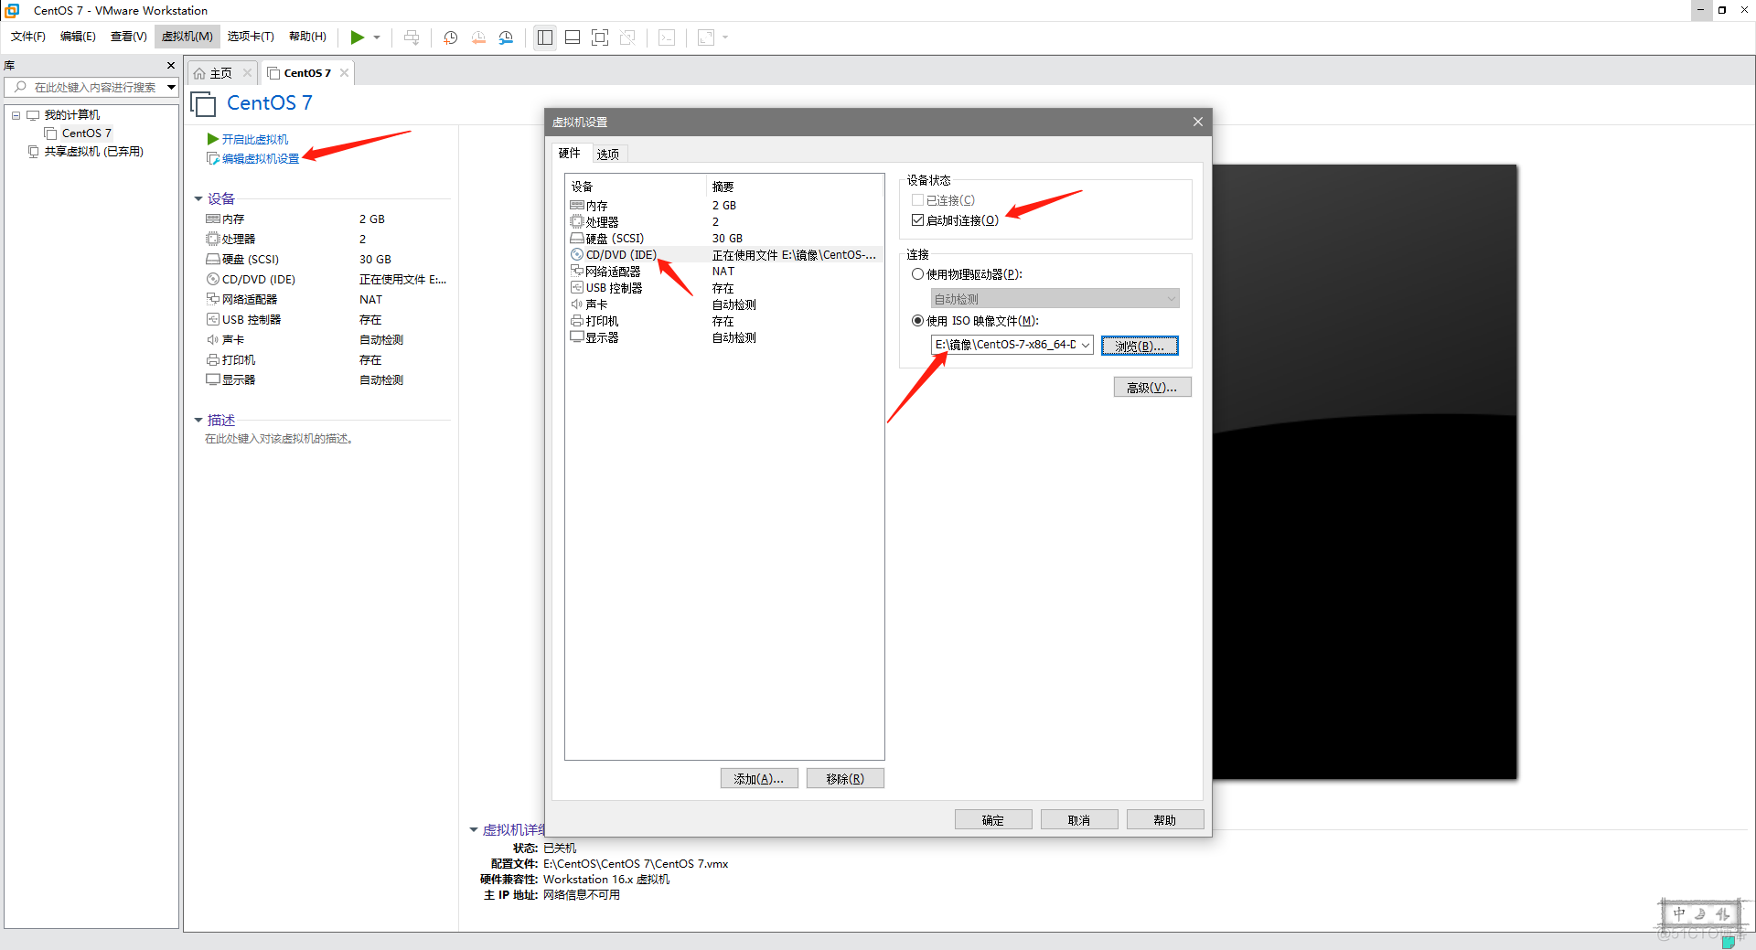Click the 添加(A)... button
The height and width of the screenshot is (950, 1756).
(759, 779)
